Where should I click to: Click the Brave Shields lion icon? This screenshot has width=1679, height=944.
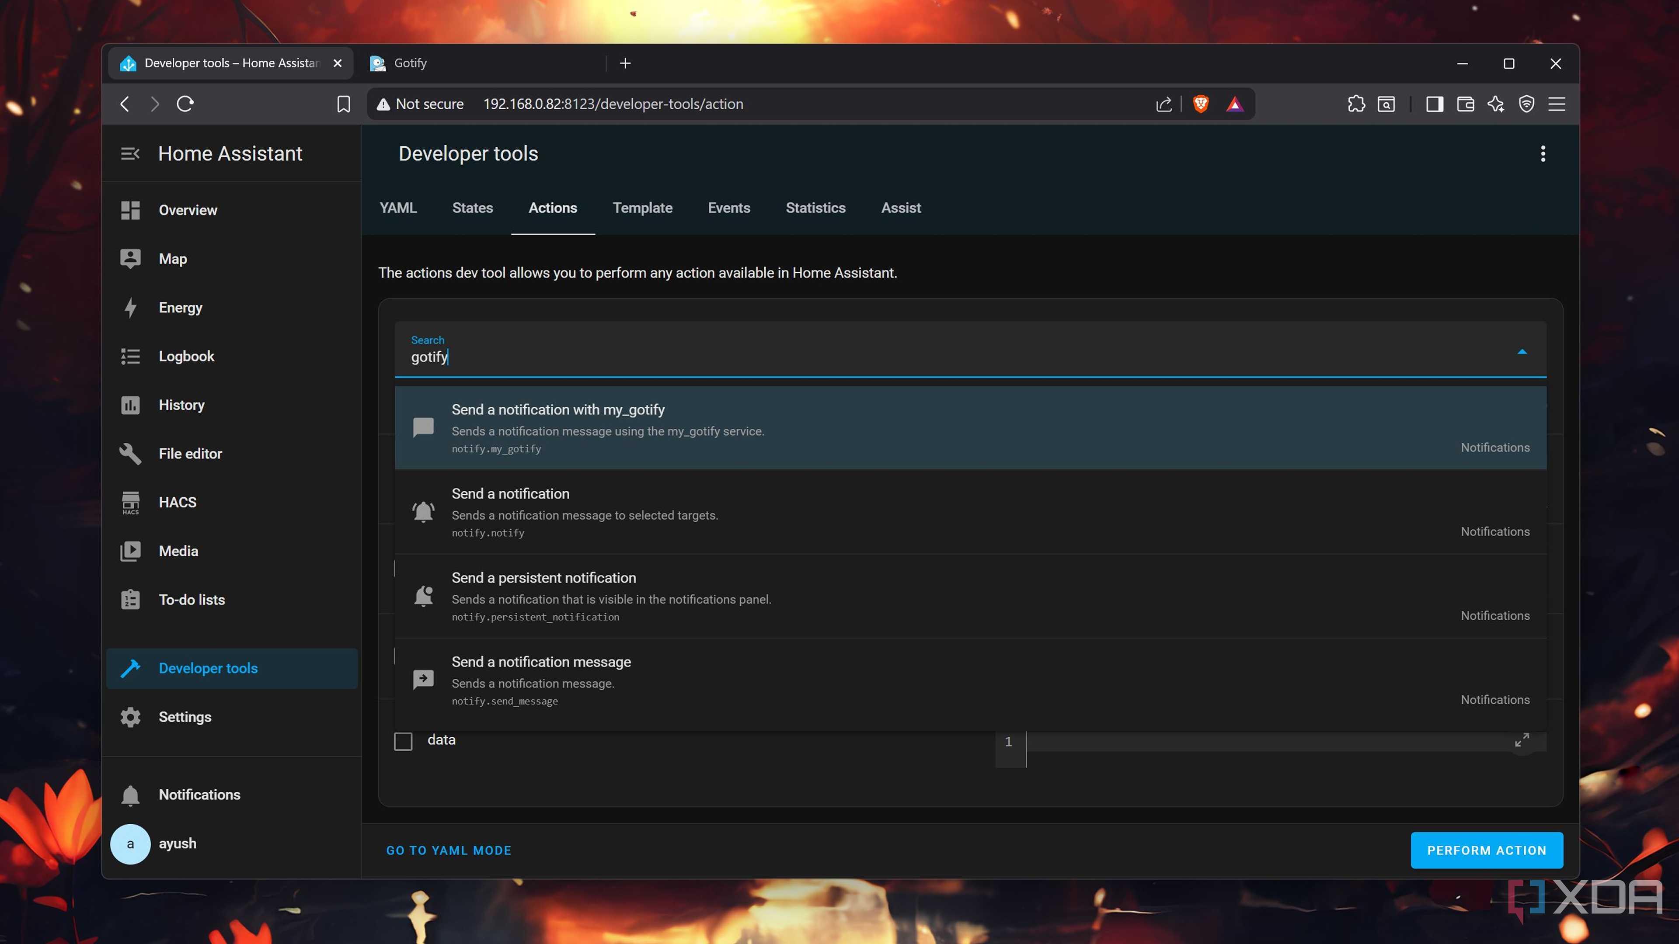tap(1201, 104)
